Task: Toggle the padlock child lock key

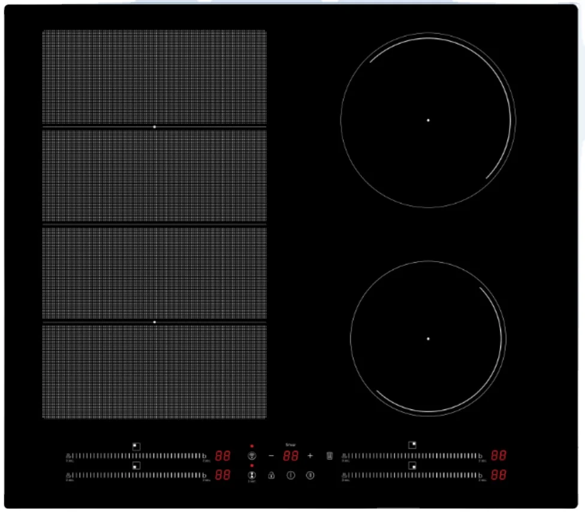Action: pyautogui.click(x=272, y=475)
